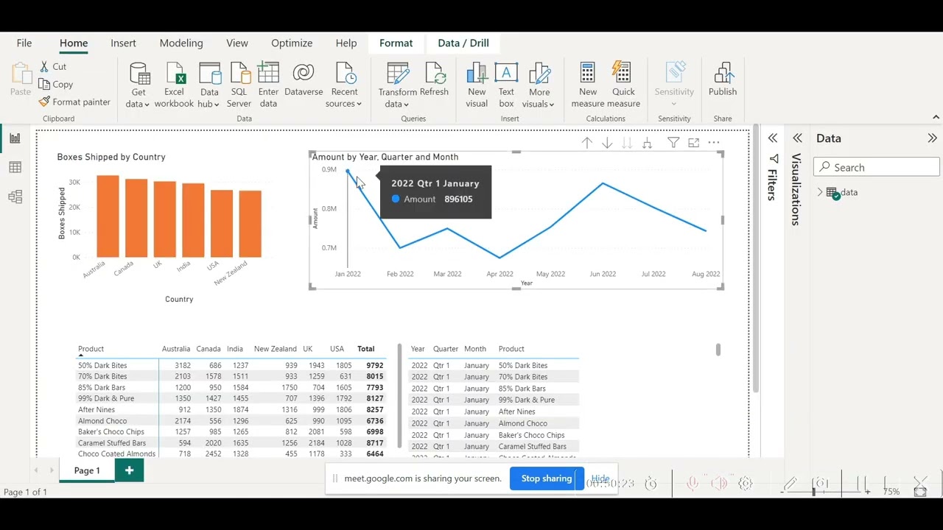
Task: Click the Jun 2022 peak on line chart
Action: 603,183
